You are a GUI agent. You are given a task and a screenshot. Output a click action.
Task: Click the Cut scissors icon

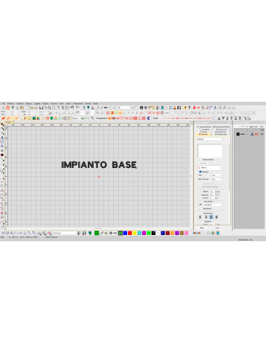[x=59, y=107]
